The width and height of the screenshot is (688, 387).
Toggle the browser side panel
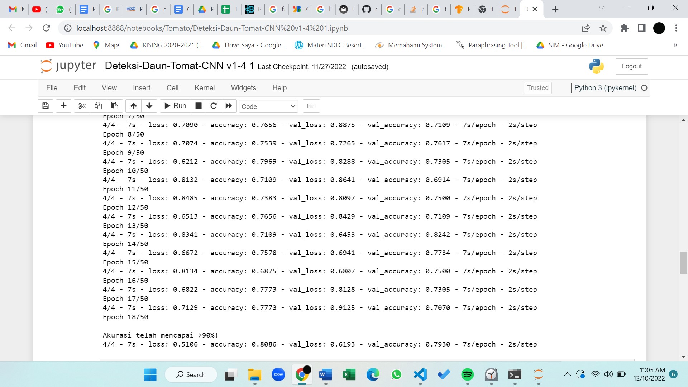tap(641, 28)
